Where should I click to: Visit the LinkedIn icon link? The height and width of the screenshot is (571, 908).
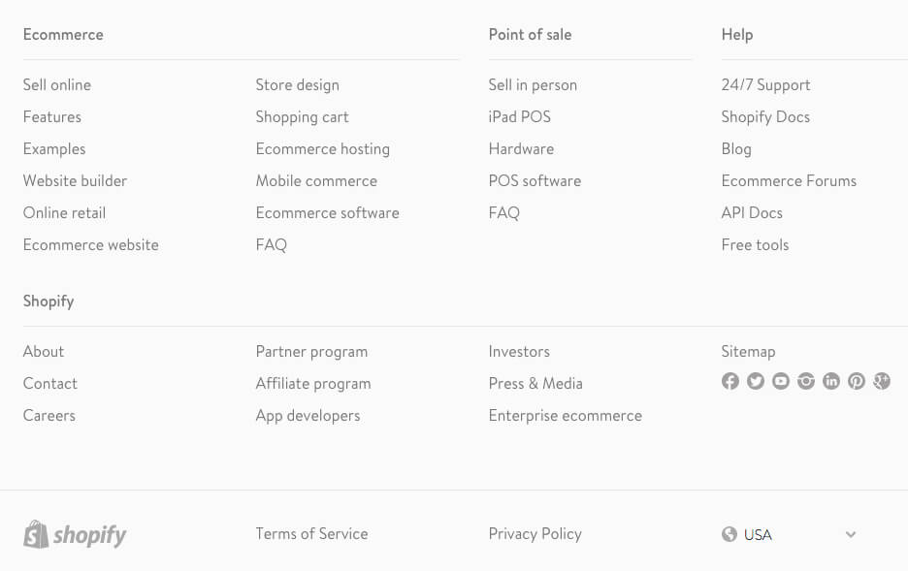pos(831,381)
